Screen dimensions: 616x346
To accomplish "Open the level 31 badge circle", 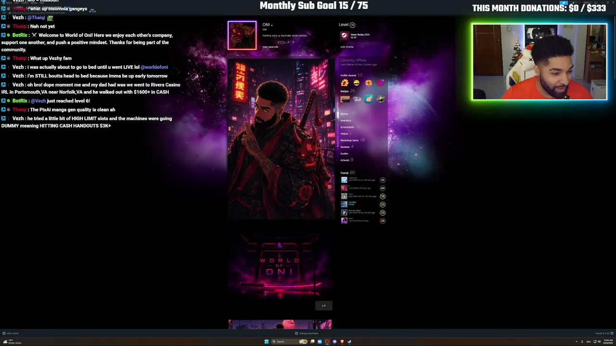I will (x=352, y=25).
